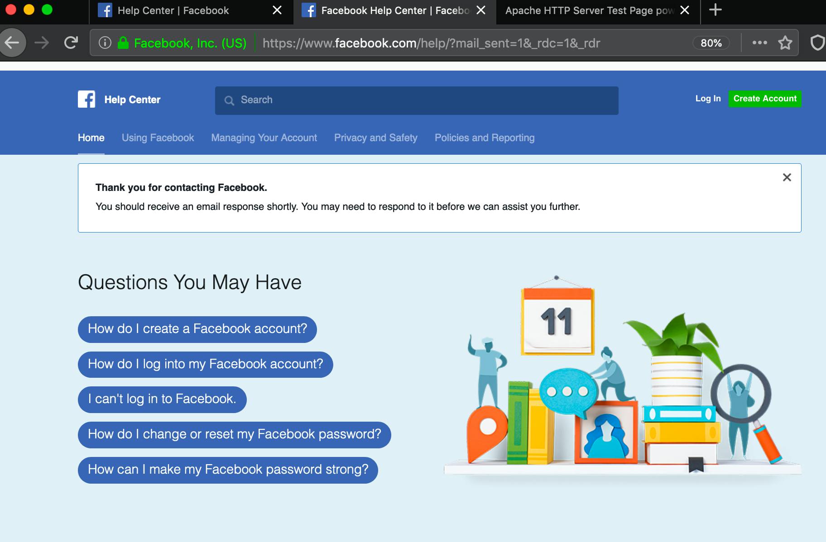The width and height of the screenshot is (826, 542).
Task: Open the page actions three-dot menu
Action: pos(759,43)
